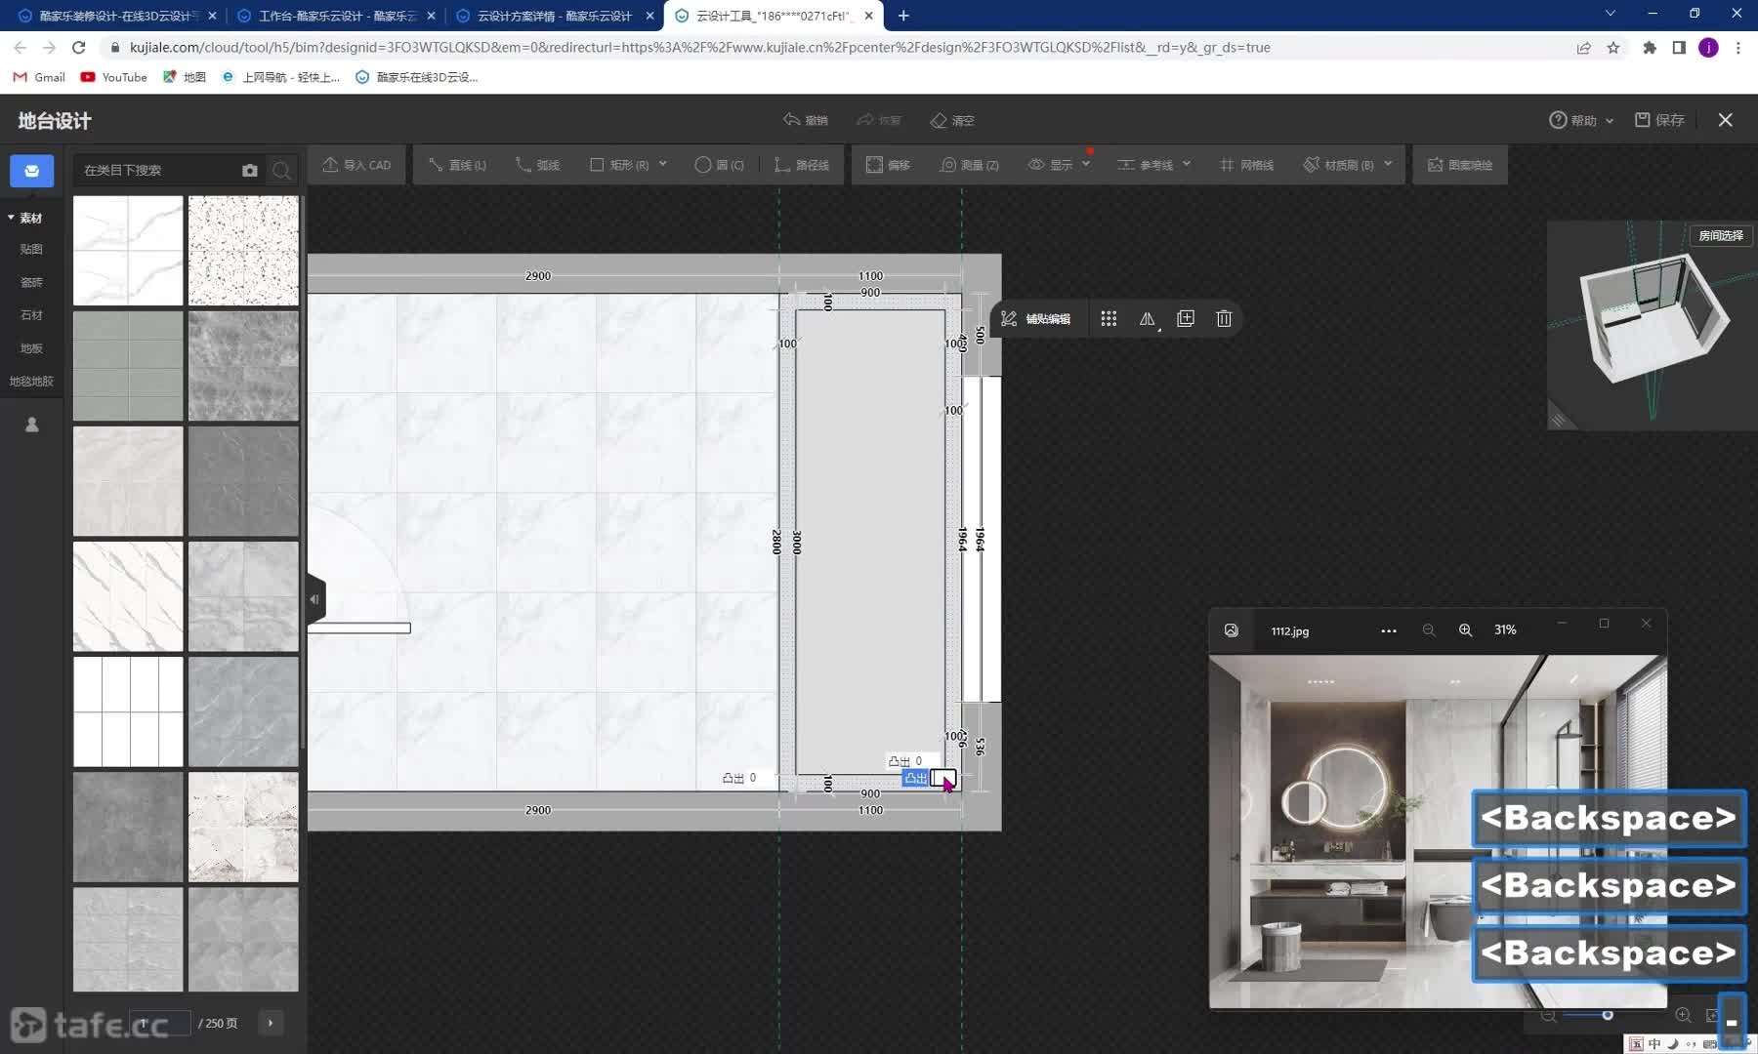Activate the measure 测量(Z) tool

(x=969, y=165)
